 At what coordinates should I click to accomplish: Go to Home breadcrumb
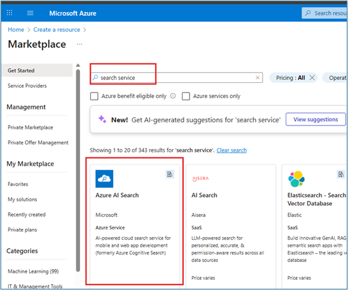[16, 29]
